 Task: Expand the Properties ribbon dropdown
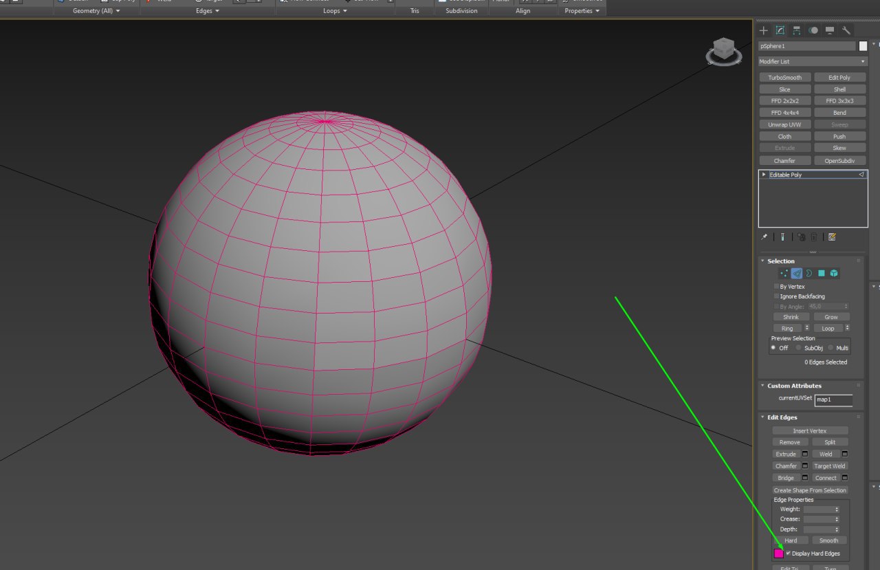(582, 11)
